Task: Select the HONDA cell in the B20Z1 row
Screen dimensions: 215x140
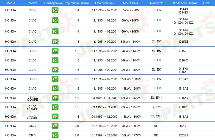Action: pos(10,135)
